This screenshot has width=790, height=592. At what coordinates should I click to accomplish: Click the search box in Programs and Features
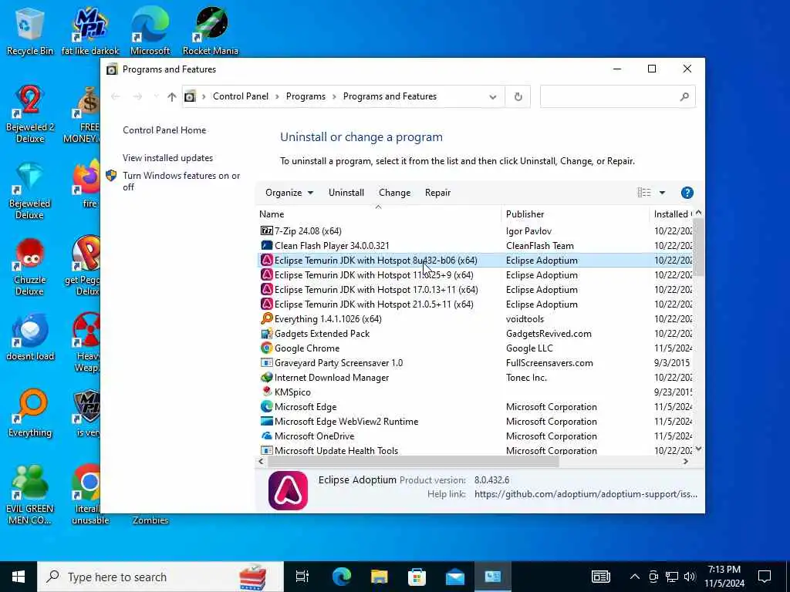[x=618, y=96]
